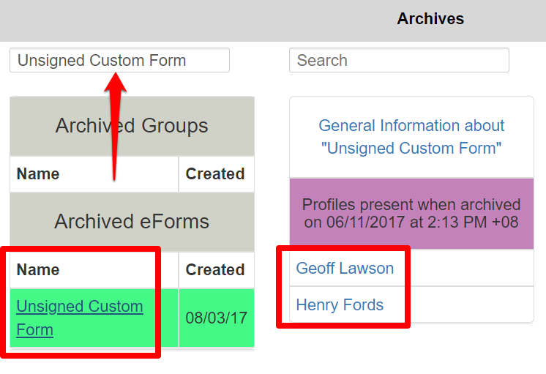Open Geoff Lawson's profile
Viewport: 546px width, 374px height.
coord(345,269)
